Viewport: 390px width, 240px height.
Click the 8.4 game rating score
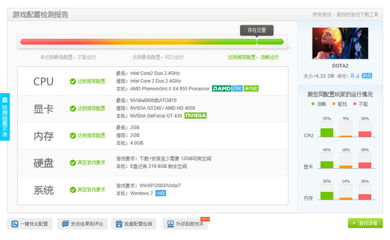pyautogui.click(x=355, y=75)
